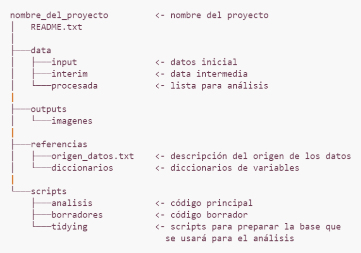Select the outputs folder entry
Viewport: 361px width, 253px height.
[49, 110]
